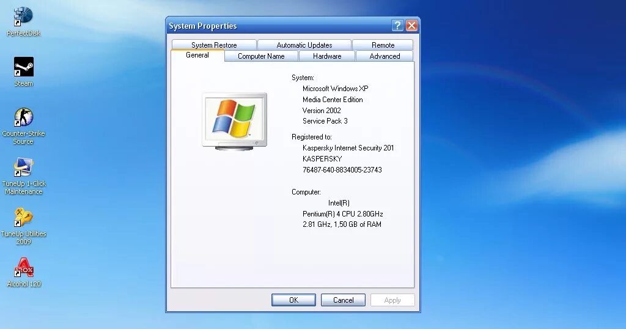Select the Counter-Strike Source desktop icon

(x=24, y=126)
